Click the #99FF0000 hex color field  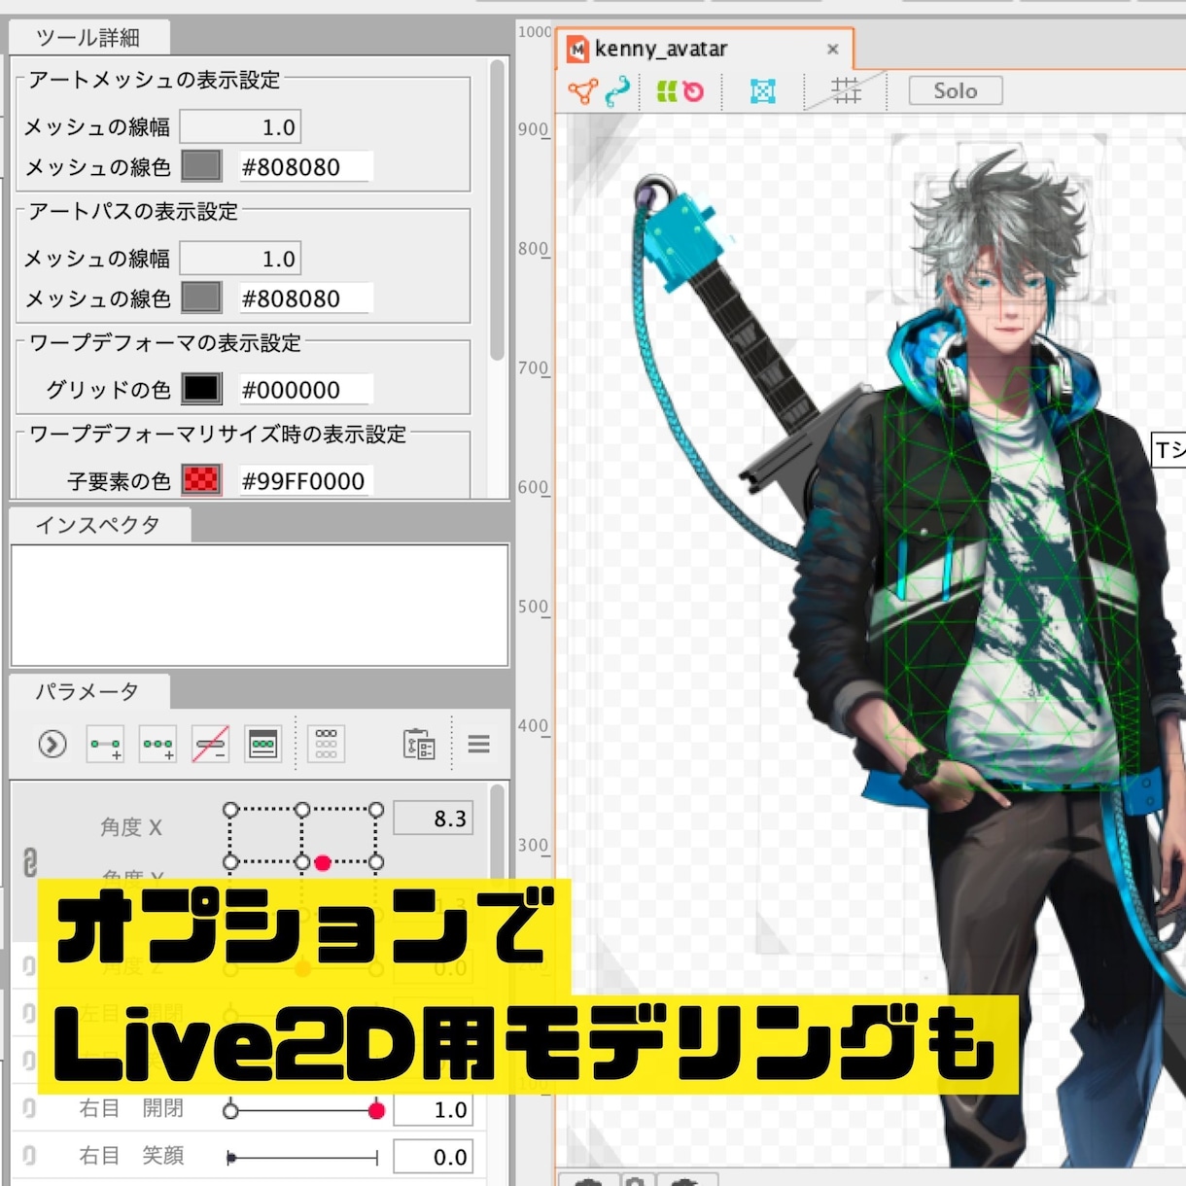coord(305,481)
